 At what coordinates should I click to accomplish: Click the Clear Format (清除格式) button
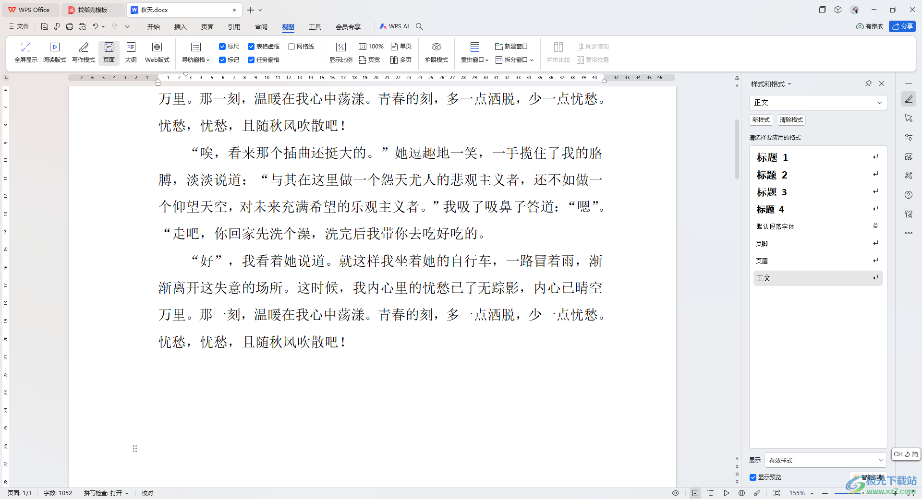[x=791, y=120]
